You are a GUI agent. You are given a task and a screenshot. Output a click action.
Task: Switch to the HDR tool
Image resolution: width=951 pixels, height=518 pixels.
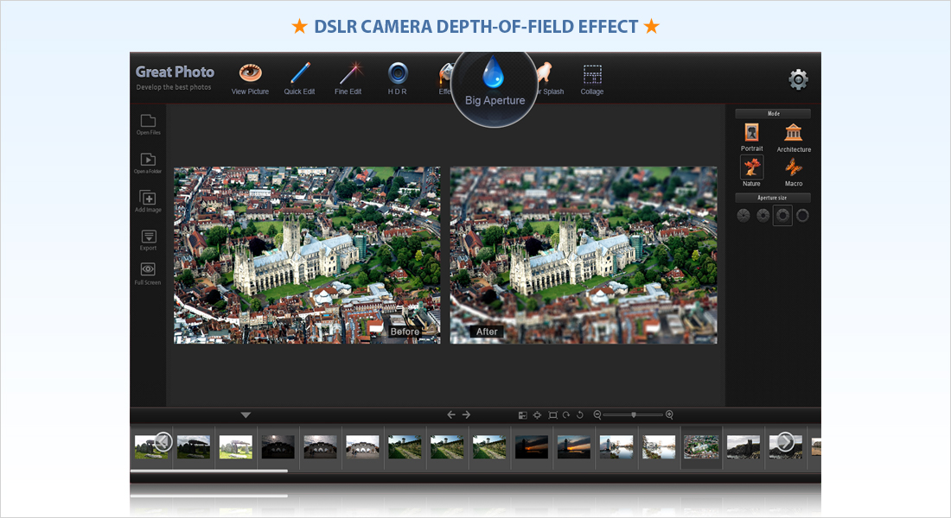pos(398,74)
